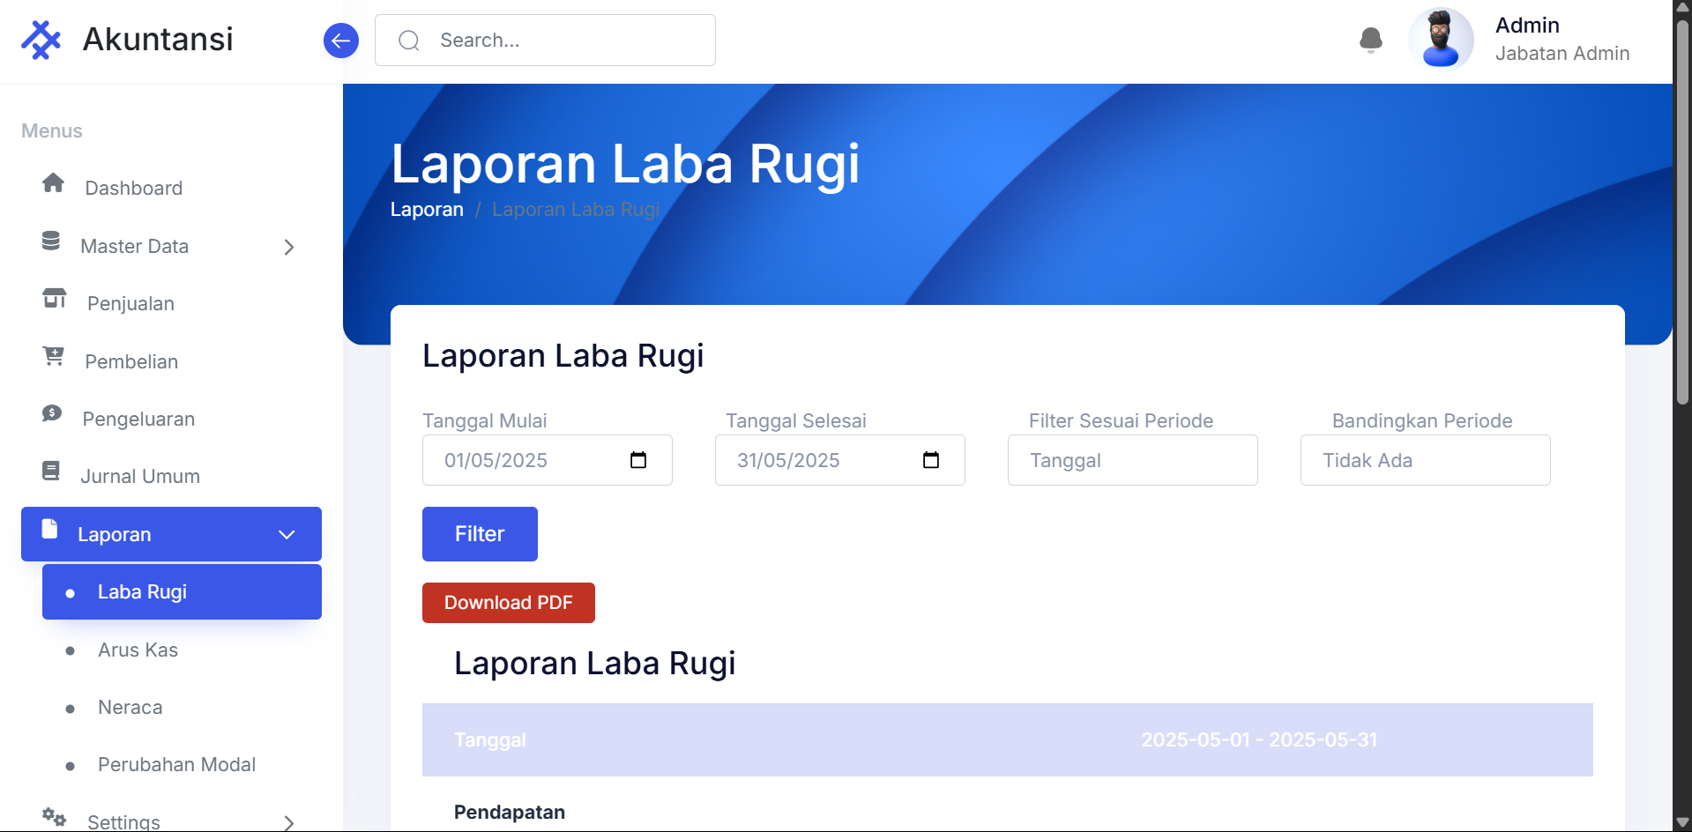This screenshot has height=832, width=1692.
Task: Click the Akuntansi logo icon
Action: (41, 40)
